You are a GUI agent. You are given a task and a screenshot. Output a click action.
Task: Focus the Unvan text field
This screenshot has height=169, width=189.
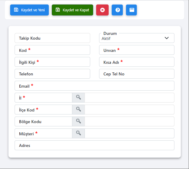pos(137,50)
